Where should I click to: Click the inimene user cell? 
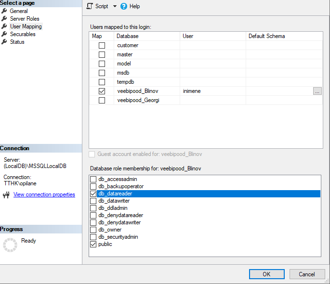point(213,91)
